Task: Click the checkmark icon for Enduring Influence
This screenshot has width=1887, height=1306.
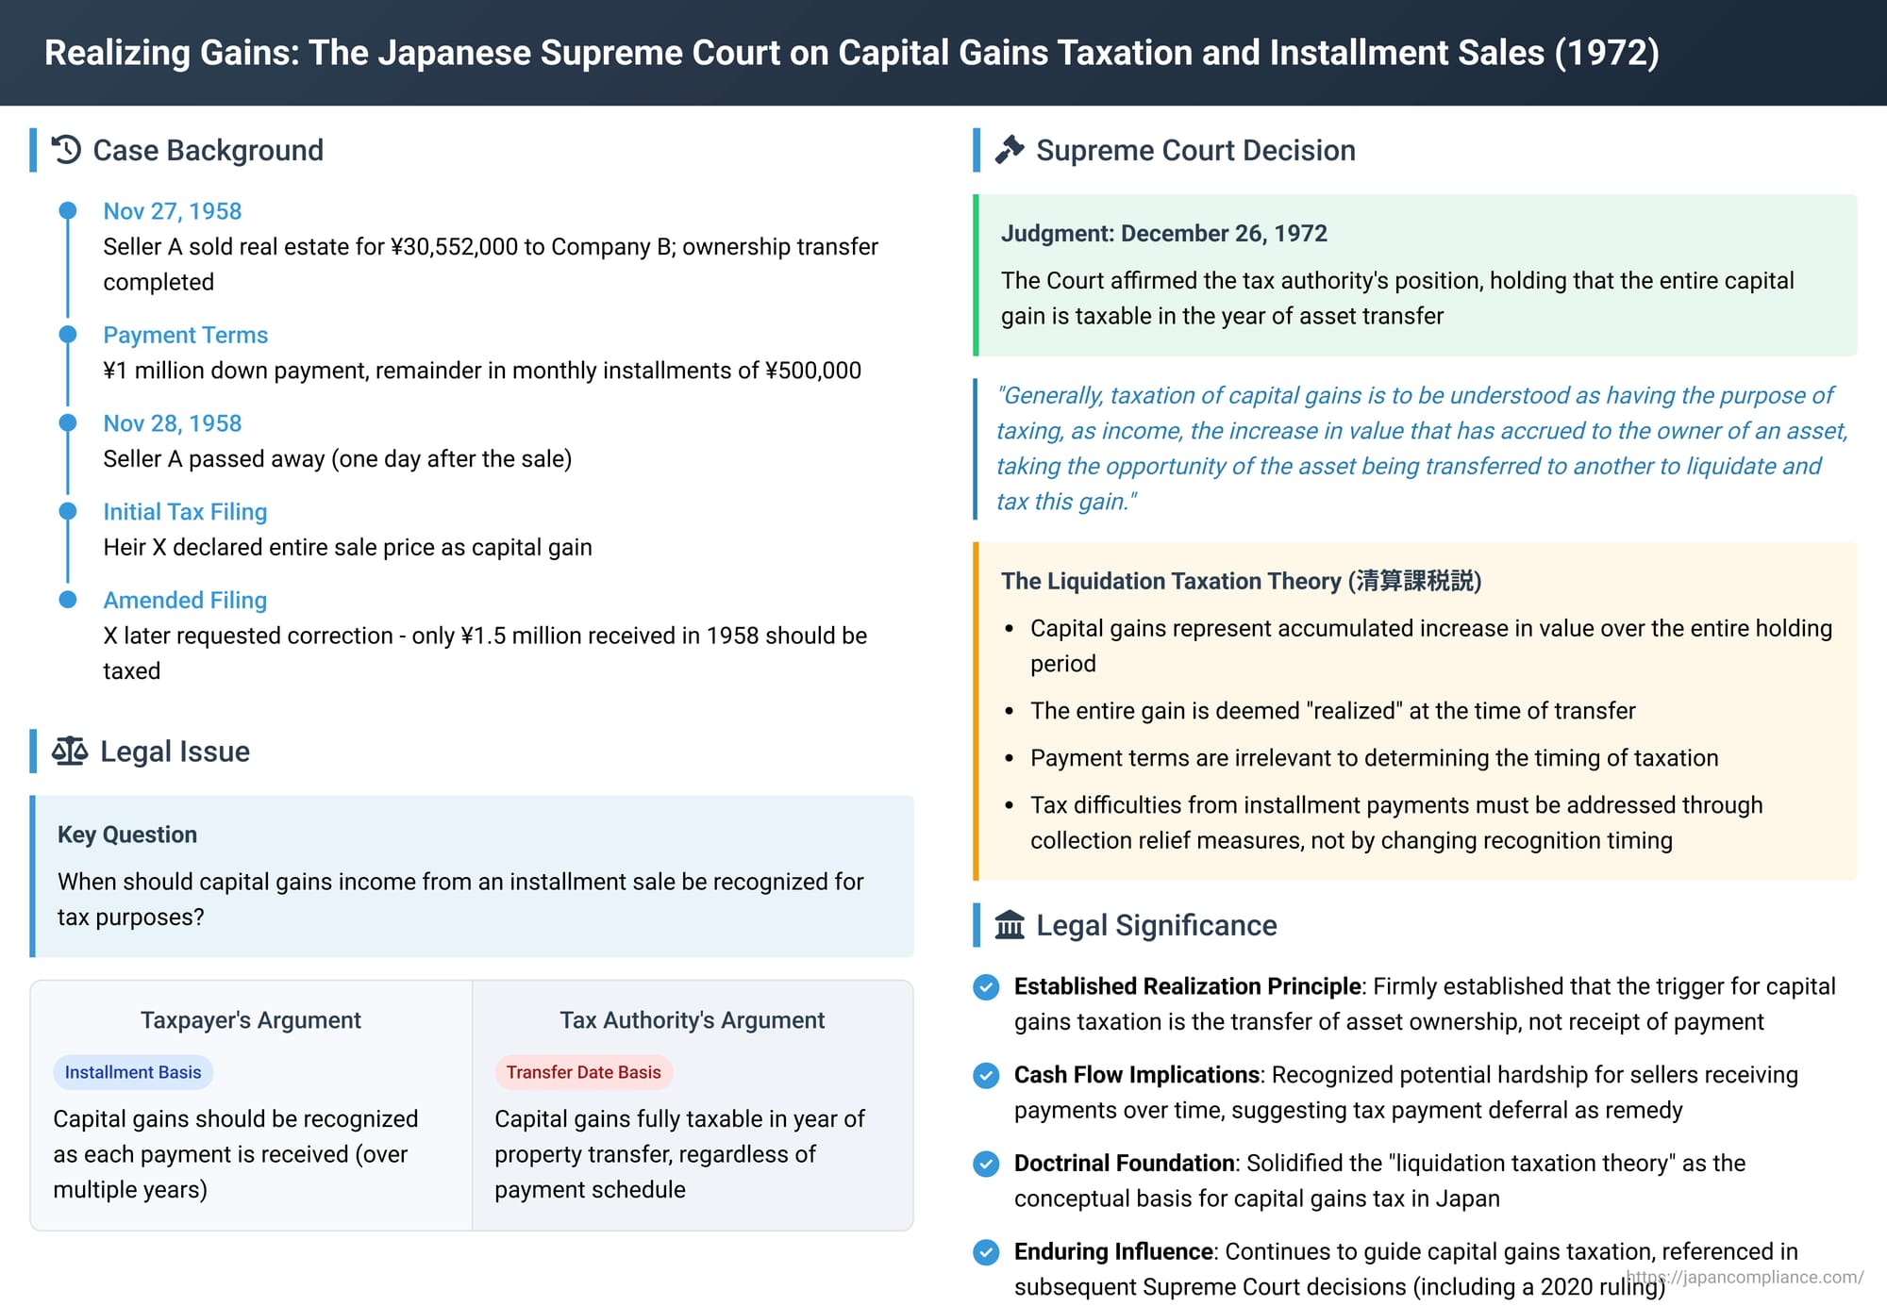Action: [986, 1252]
